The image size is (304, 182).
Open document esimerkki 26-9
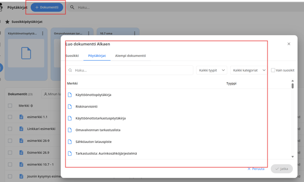pyautogui.click(x=38, y=141)
